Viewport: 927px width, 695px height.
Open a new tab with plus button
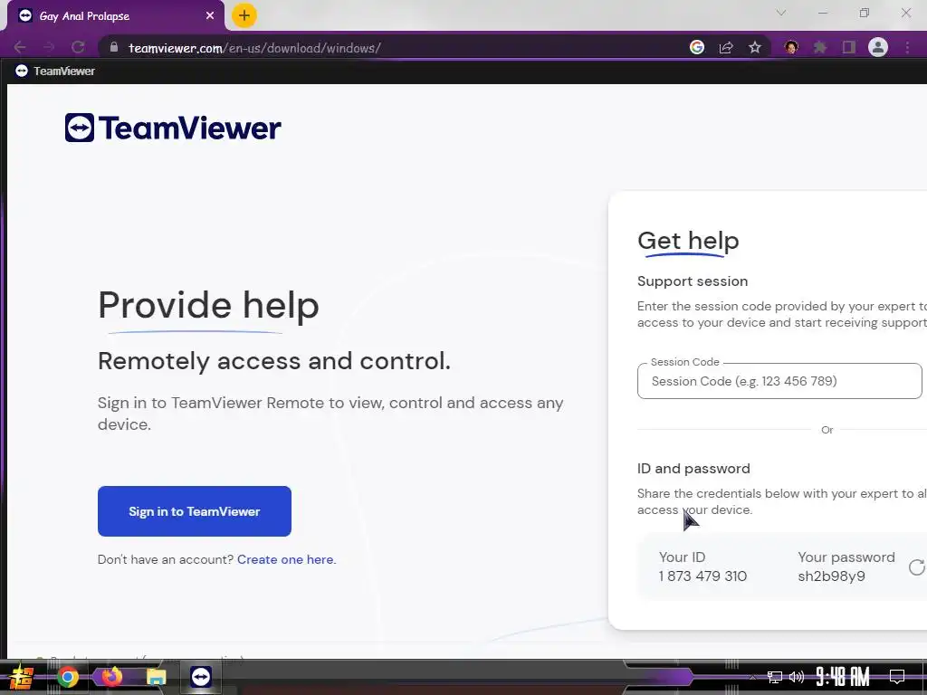pyautogui.click(x=244, y=15)
